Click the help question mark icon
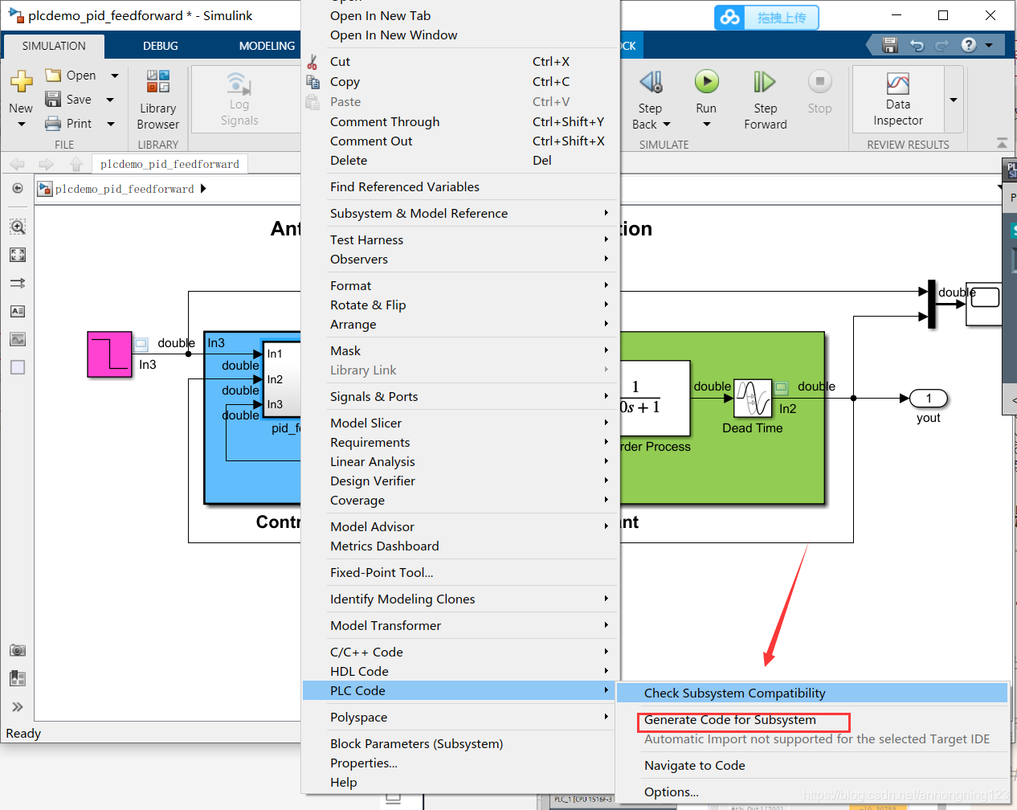1017x810 pixels. pos(969,45)
